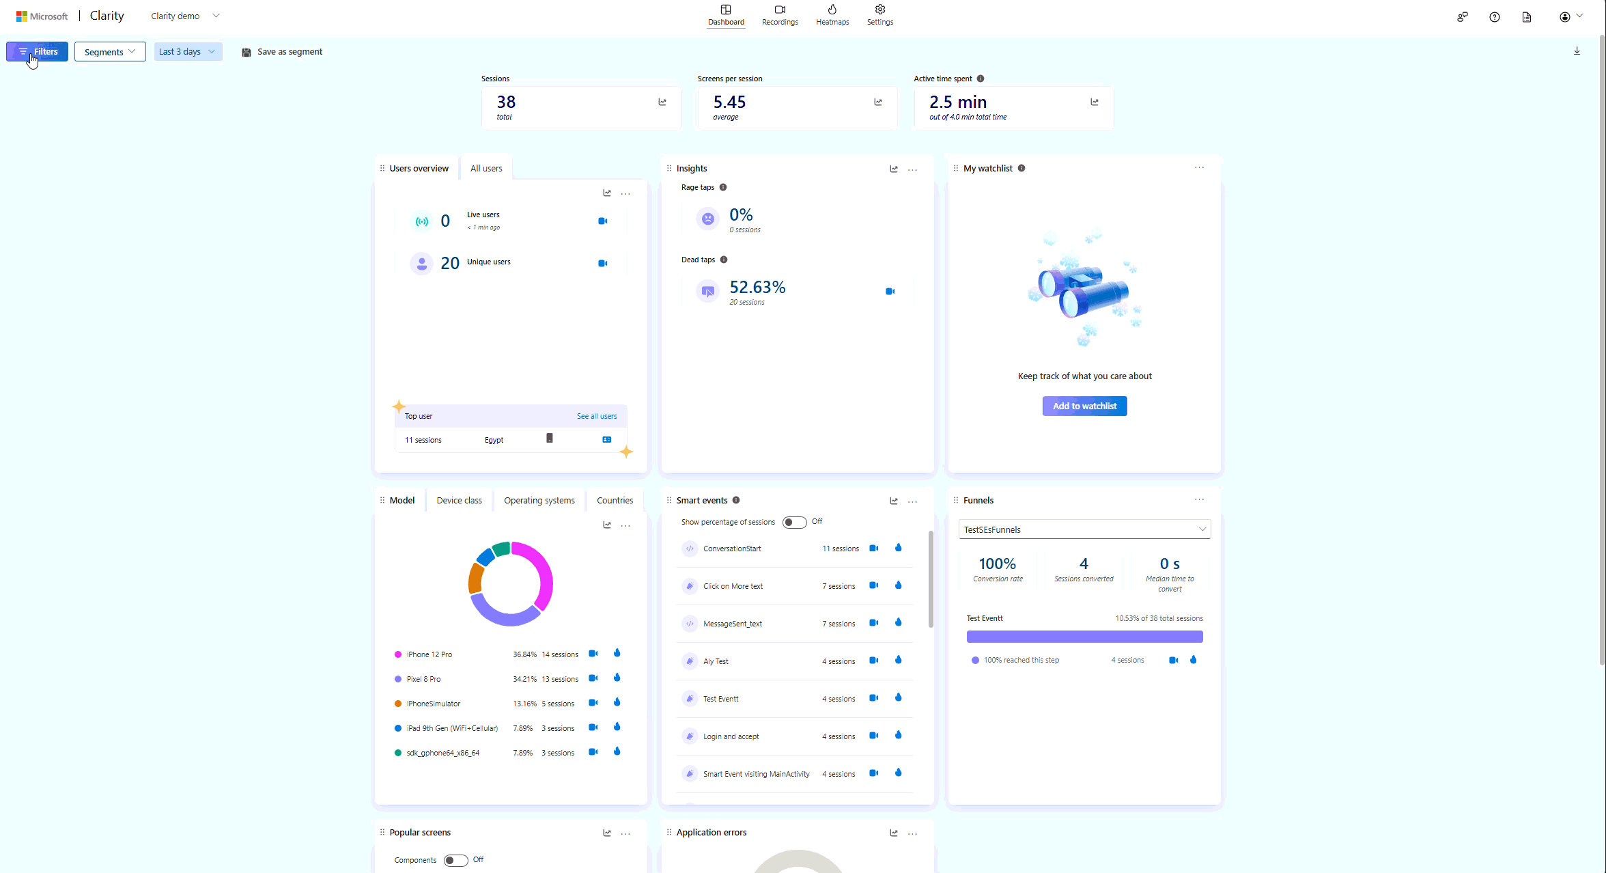Open trend chart for Active time spent

point(1095,102)
